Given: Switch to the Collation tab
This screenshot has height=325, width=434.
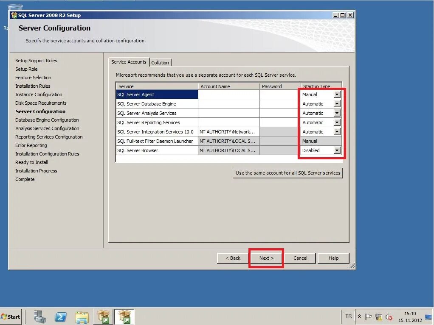Looking at the screenshot, I should click(x=160, y=63).
